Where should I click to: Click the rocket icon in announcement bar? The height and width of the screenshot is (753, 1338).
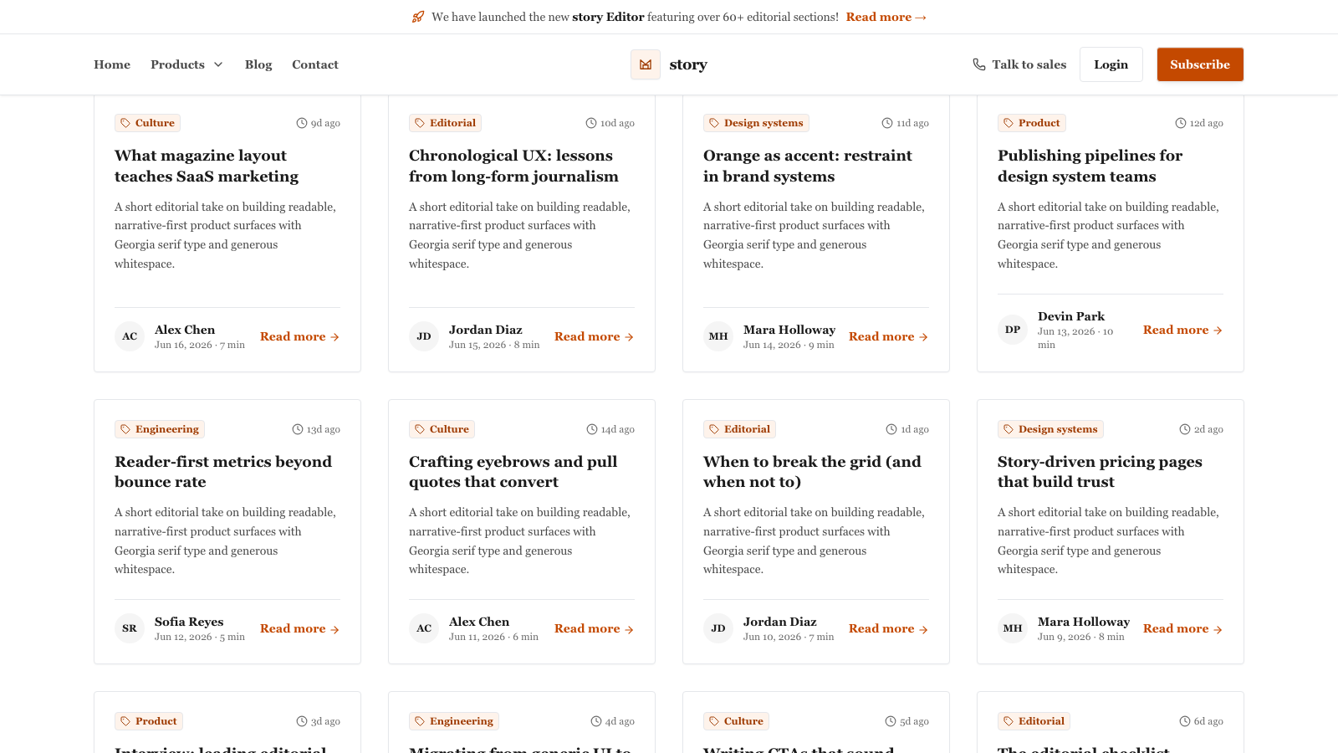[418, 17]
